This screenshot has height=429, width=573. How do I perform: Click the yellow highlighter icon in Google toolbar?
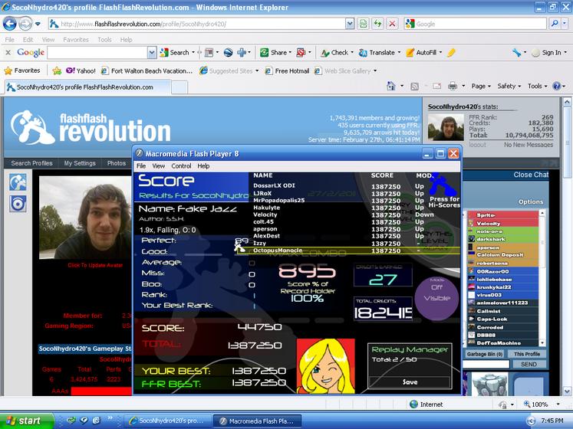click(x=452, y=53)
